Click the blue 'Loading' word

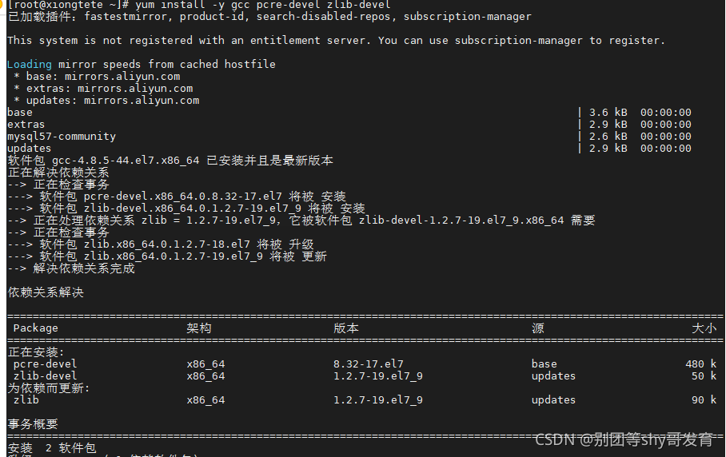(x=30, y=64)
